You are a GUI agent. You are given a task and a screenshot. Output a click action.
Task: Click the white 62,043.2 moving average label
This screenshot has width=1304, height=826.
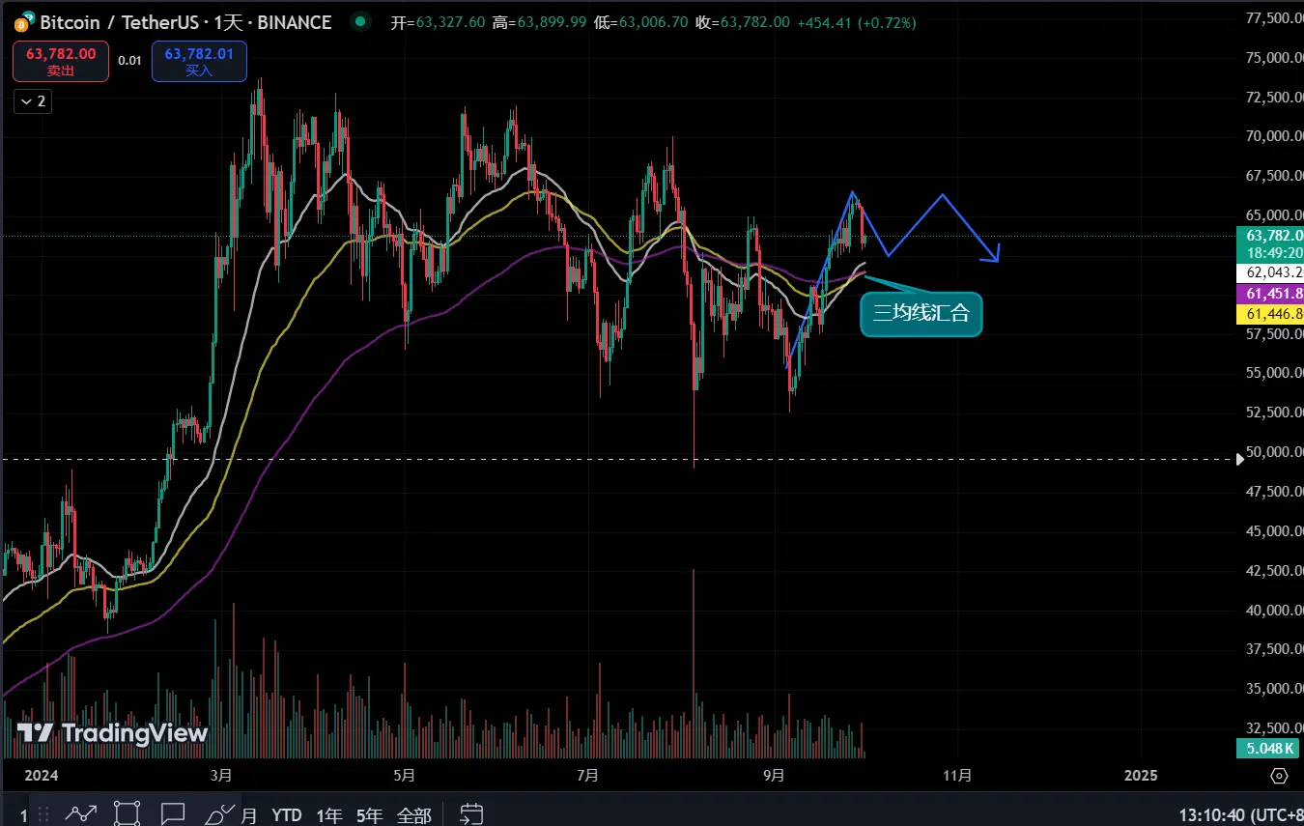click(1269, 273)
